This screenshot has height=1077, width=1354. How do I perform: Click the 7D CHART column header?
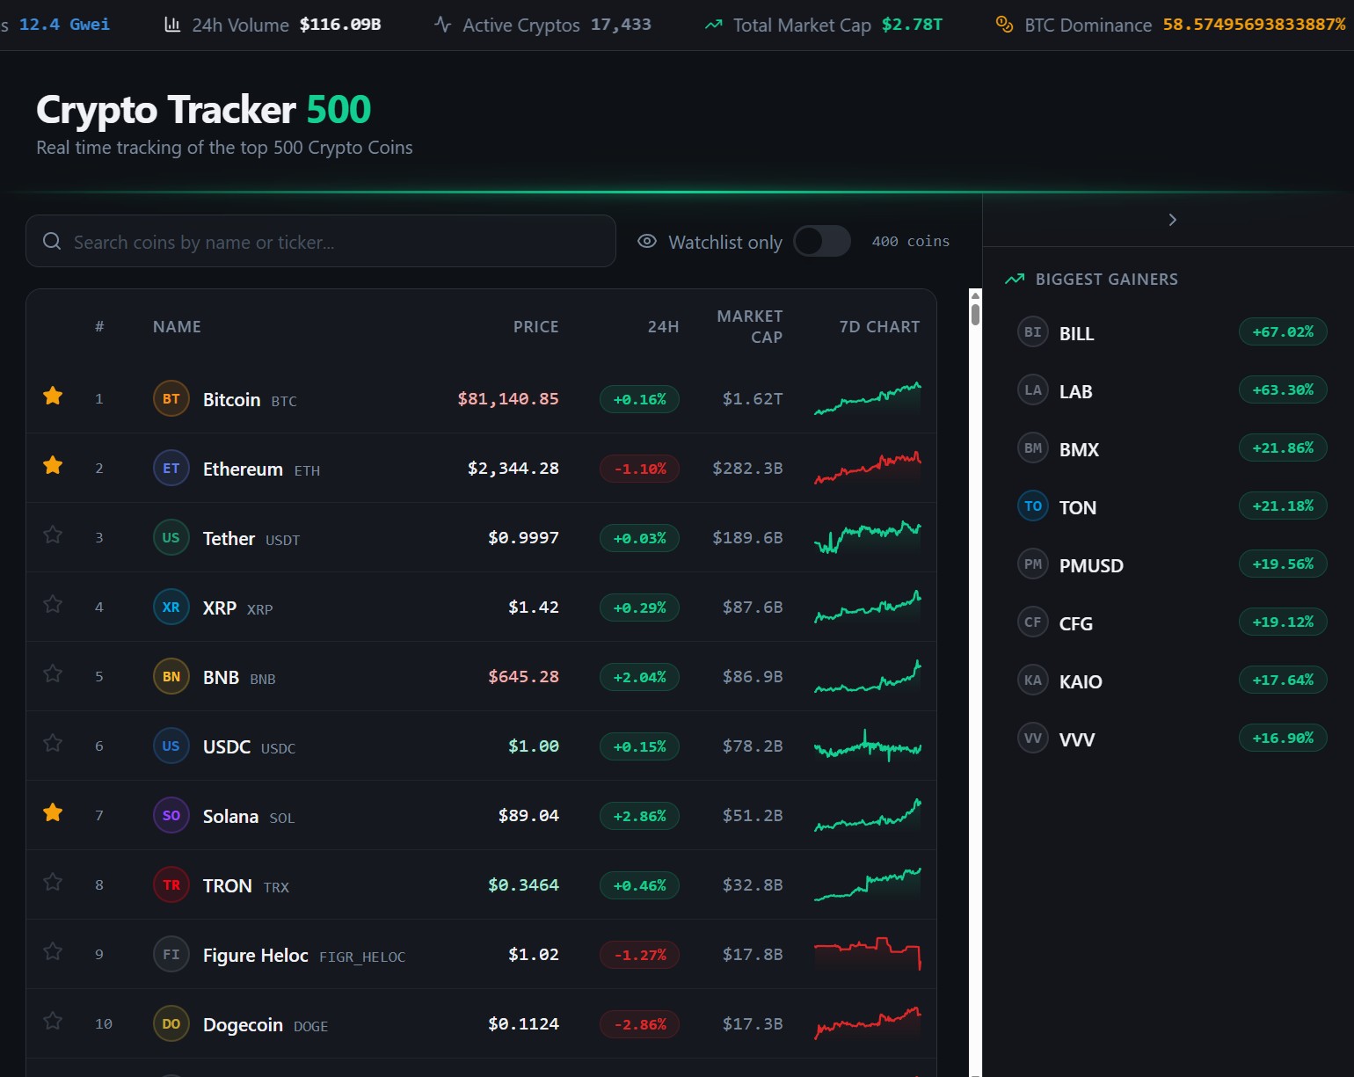point(879,326)
